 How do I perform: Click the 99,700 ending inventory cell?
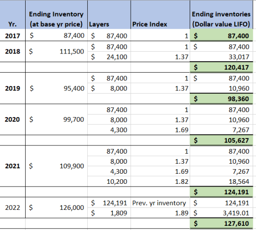[x=56, y=119]
